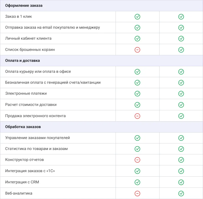This screenshot has height=199, width=203.
Task: Click the Электронные платежи row label
Action: pos(26,93)
